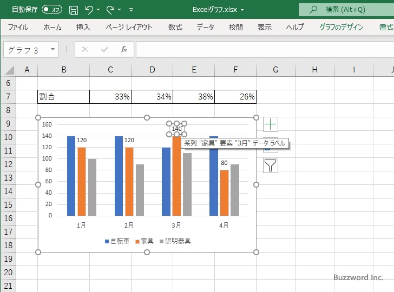
Task: Click the Redo arrow icon
Action: click(x=110, y=10)
